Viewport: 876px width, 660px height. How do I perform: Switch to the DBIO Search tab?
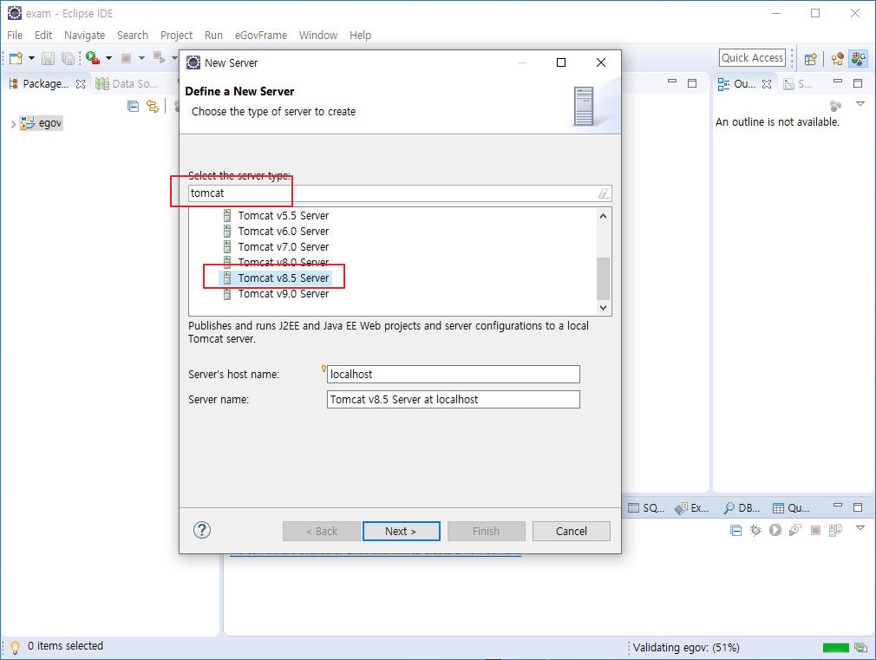pyautogui.click(x=742, y=508)
